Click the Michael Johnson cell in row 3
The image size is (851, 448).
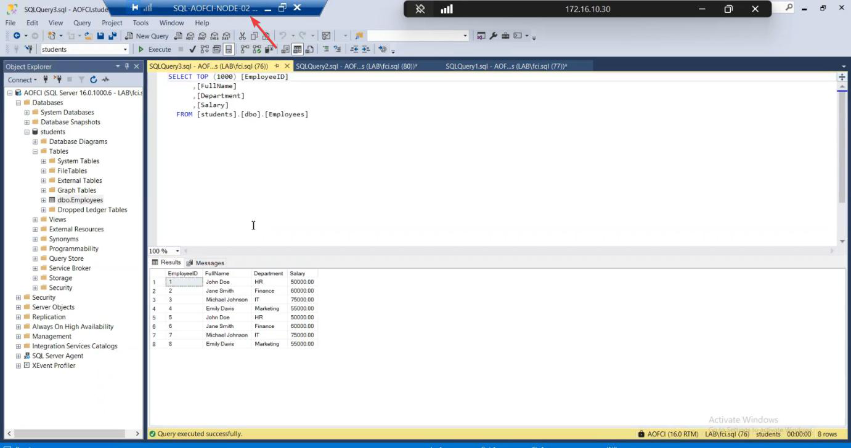[x=227, y=300]
